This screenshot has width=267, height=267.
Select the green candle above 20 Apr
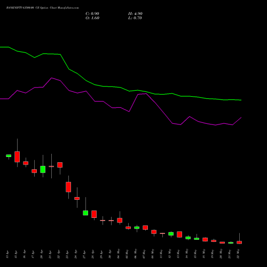[x=43, y=169]
